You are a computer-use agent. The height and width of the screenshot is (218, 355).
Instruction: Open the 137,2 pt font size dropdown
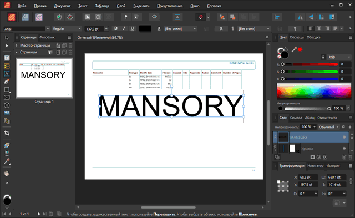click(x=106, y=29)
